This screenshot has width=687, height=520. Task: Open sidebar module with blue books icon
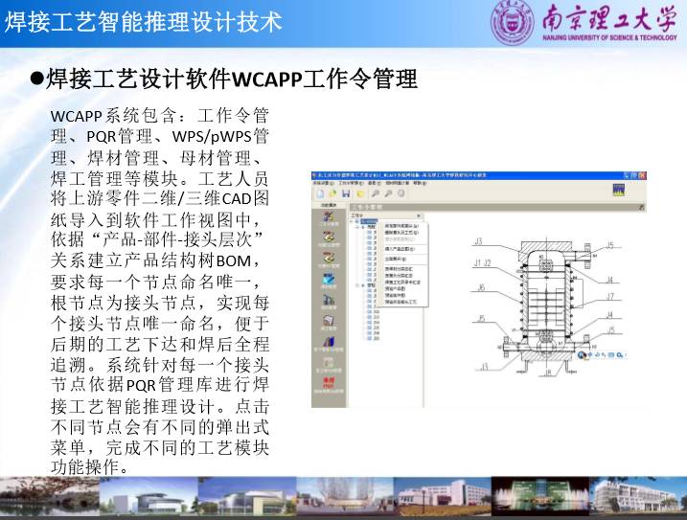coord(328,344)
